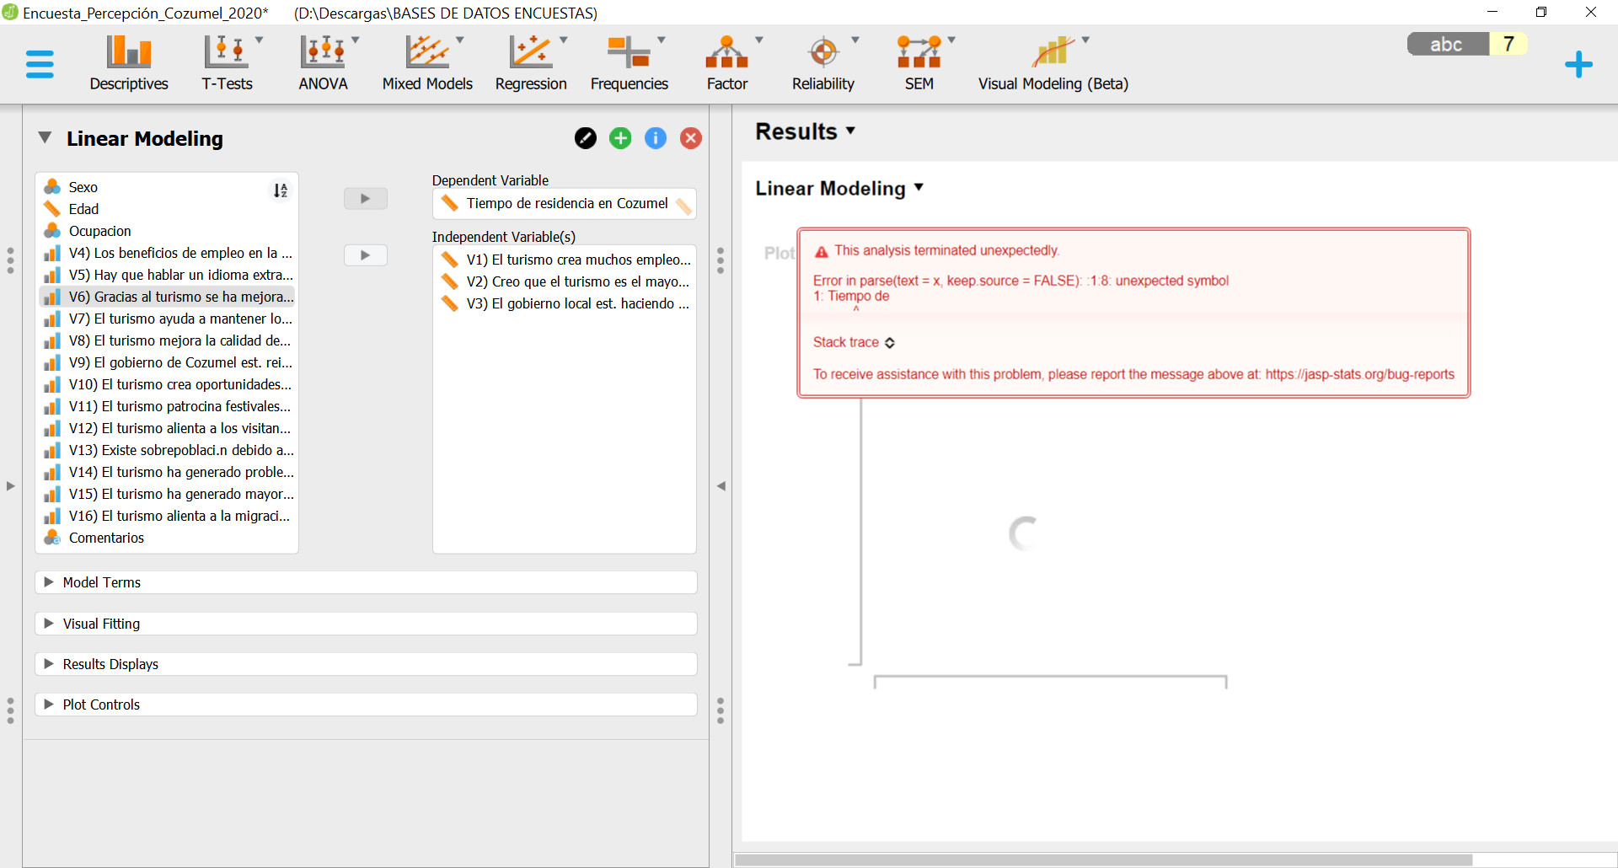
Task: Open the Results dropdown menu
Action: pyautogui.click(x=850, y=131)
